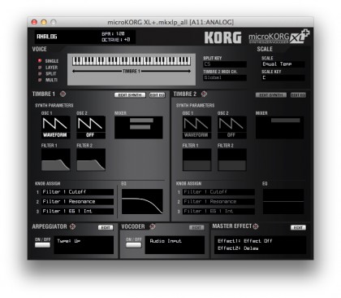Click the target icon beside Timbre 1

click(x=63, y=94)
